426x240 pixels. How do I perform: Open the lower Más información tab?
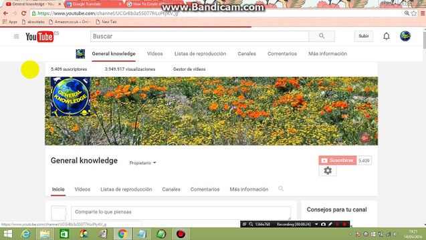point(249,189)
